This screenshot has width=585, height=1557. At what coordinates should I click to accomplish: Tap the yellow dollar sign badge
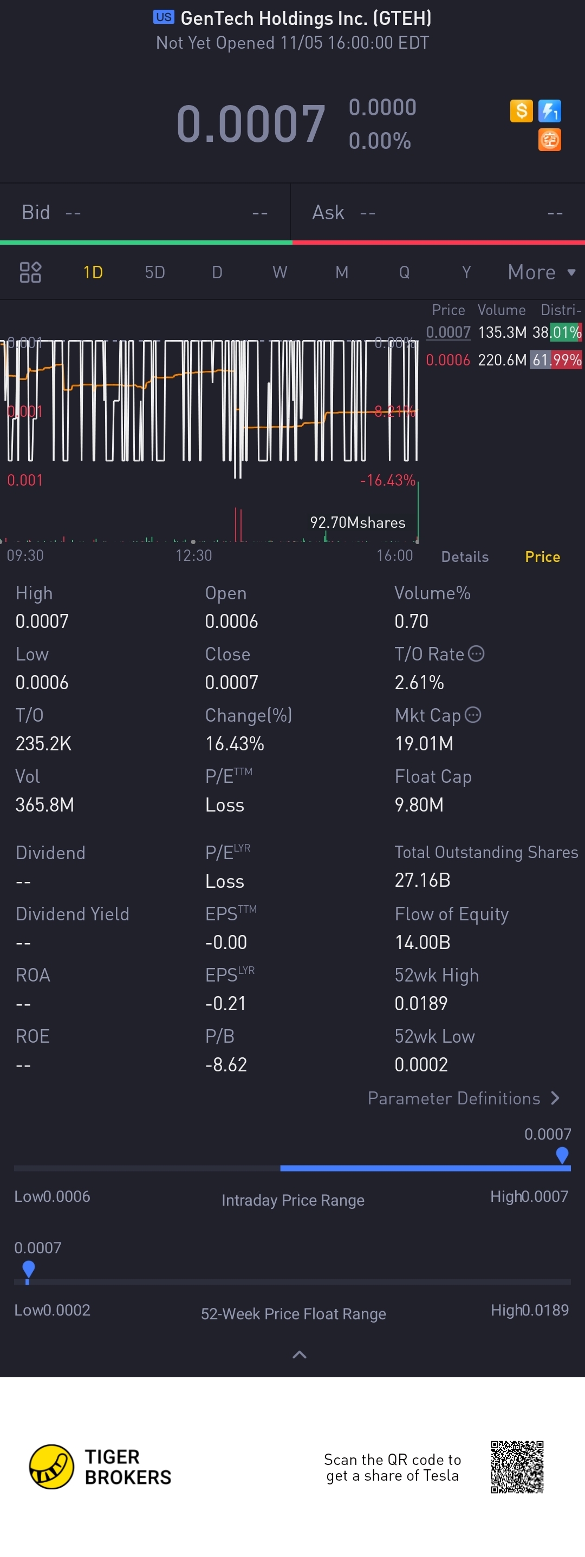coord(521,111)
